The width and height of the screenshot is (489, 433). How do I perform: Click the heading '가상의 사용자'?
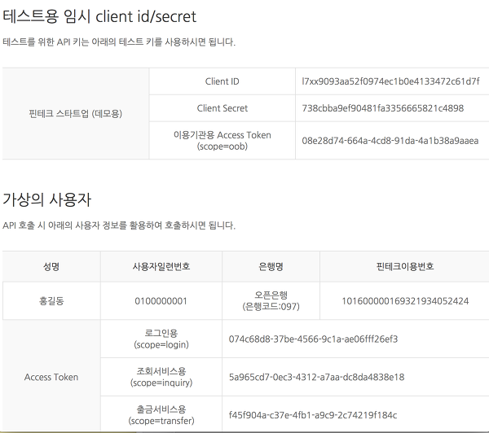(x=46, y=199)
